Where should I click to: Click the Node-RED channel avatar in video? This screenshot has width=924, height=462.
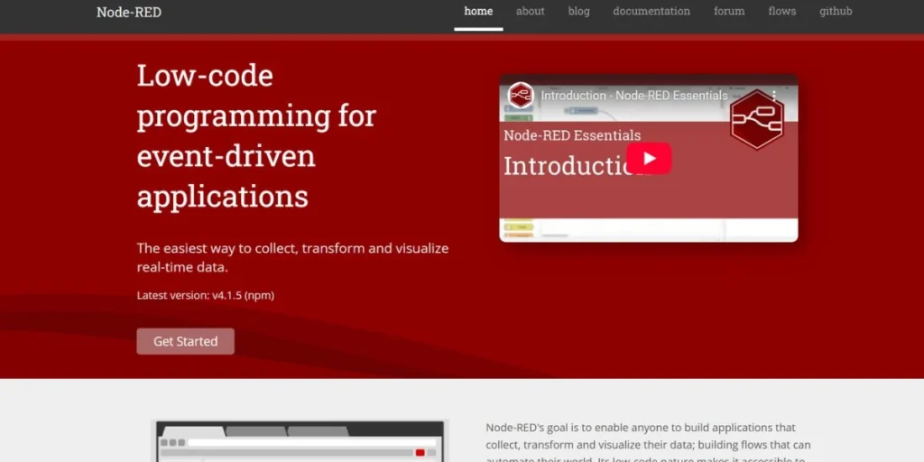pos(521,96)
